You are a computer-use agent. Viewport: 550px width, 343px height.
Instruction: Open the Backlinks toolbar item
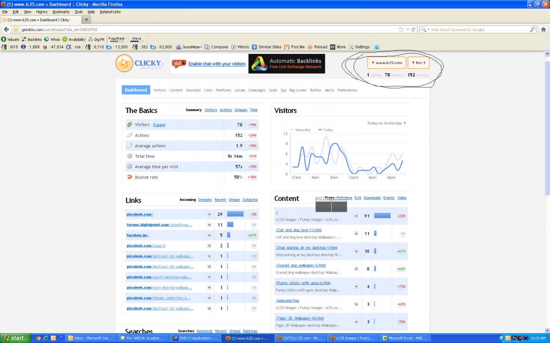pos(32,39)
